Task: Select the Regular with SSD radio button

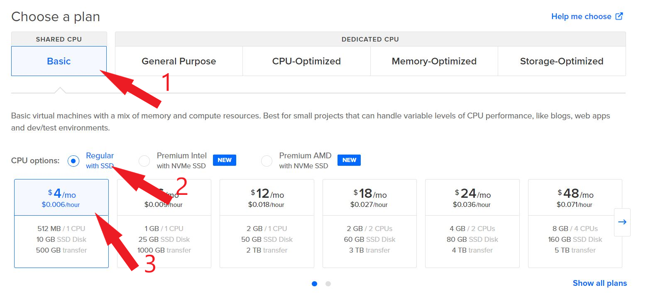Action: coord(73,161)
